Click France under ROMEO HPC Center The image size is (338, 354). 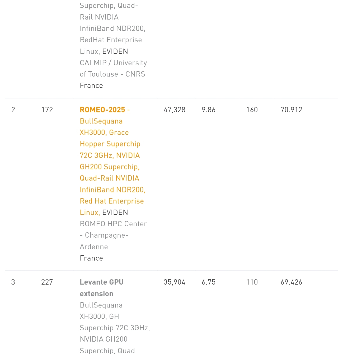(x=91, y=258)
